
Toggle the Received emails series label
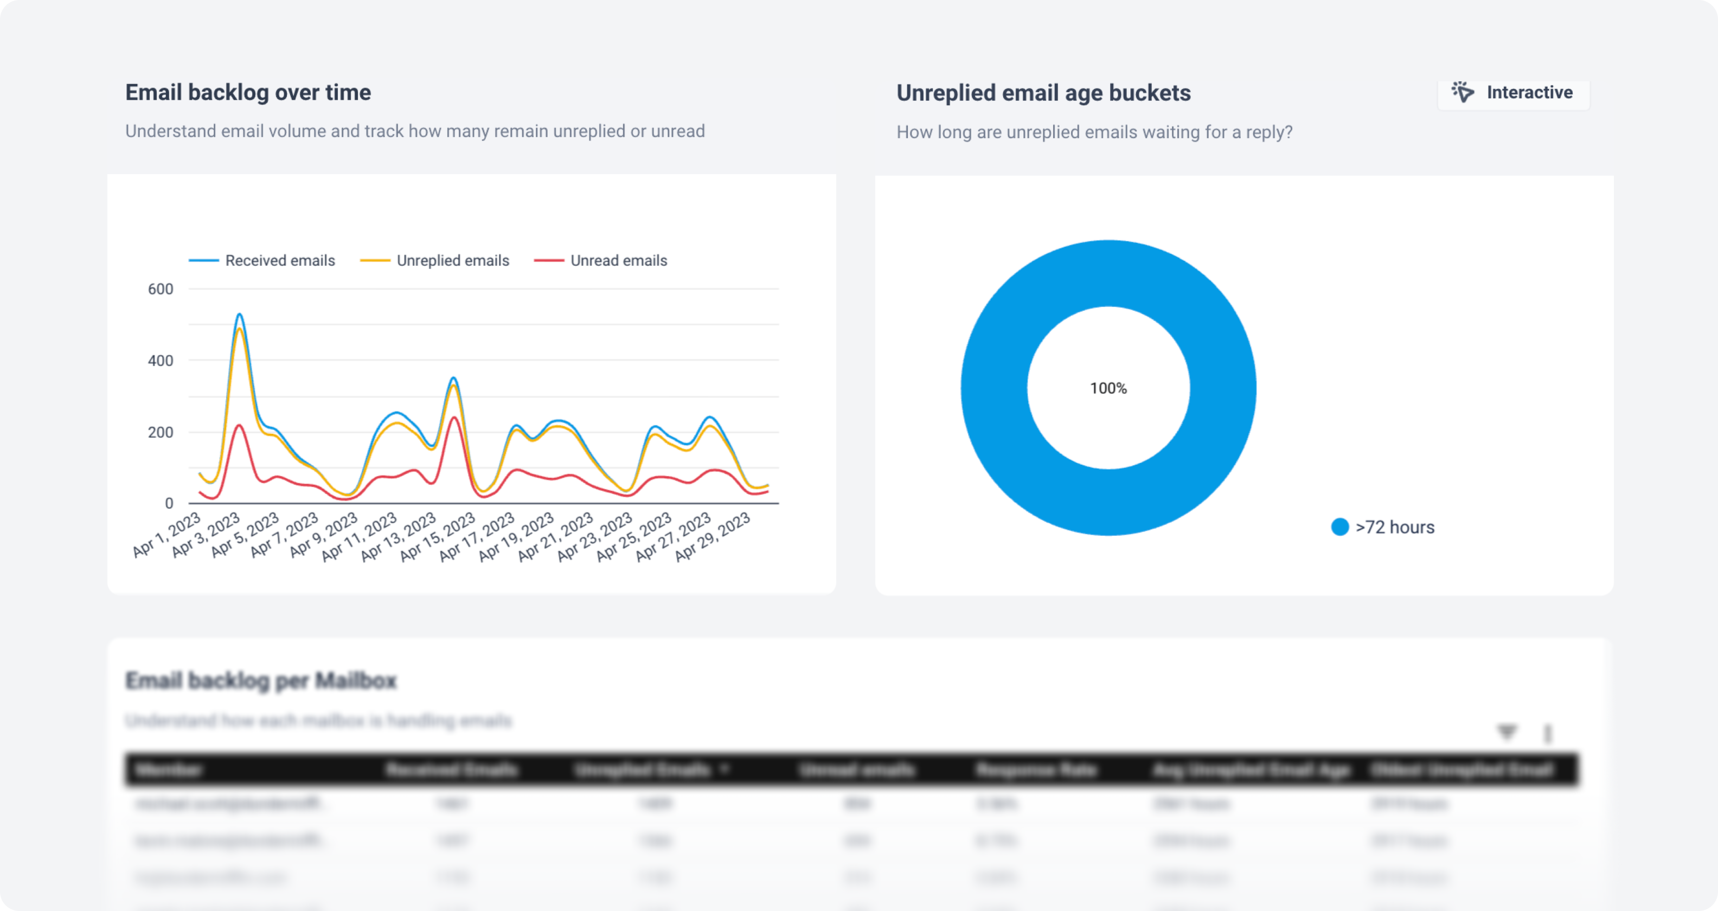[x=280, y=261]
